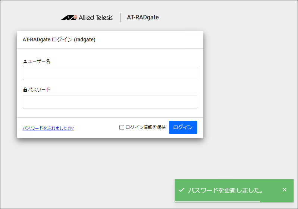Click the checkmark icon in the toast
This screenshot has height=209, width=298.
coord(182,190)
